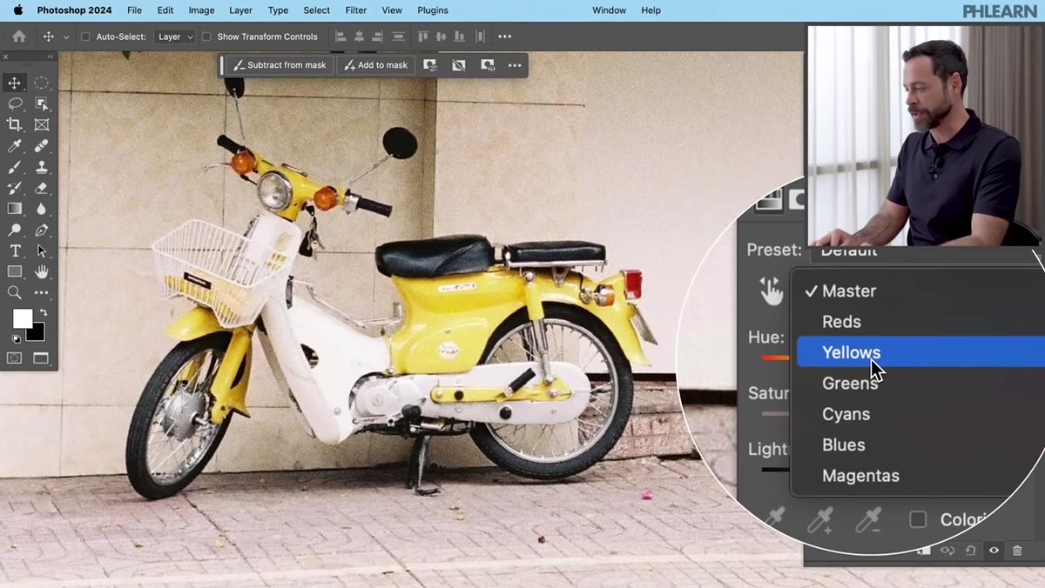Select the Hand tool in the toolbox

pyautogui.click(x=41, y=272)
